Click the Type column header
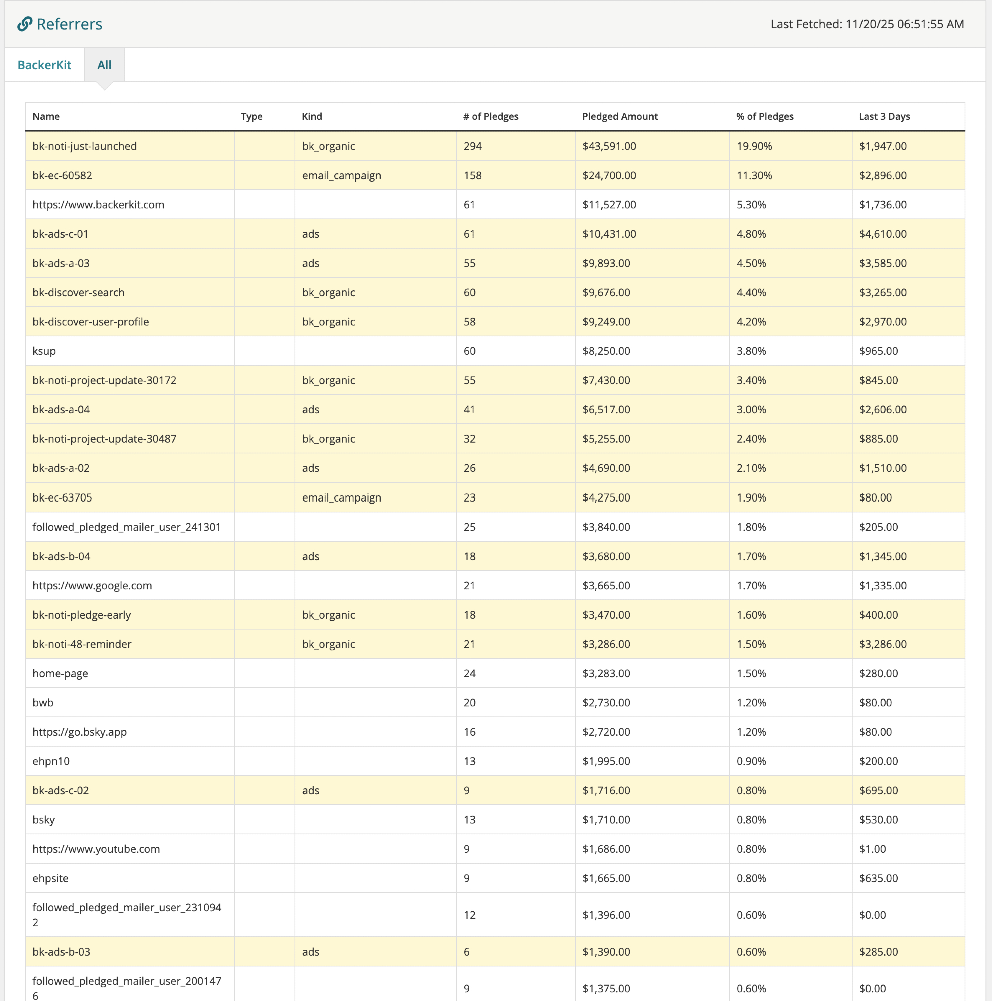The width and height of the screenshot is (992, 1001). pos(251,116)
